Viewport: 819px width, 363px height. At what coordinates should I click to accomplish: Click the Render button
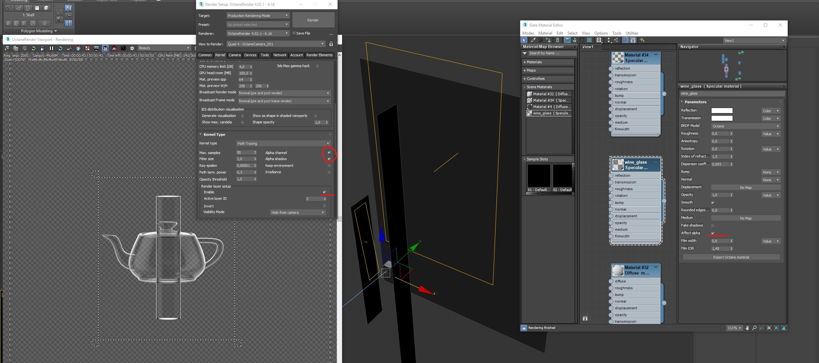pyautogui.click(x=313, y=20)
